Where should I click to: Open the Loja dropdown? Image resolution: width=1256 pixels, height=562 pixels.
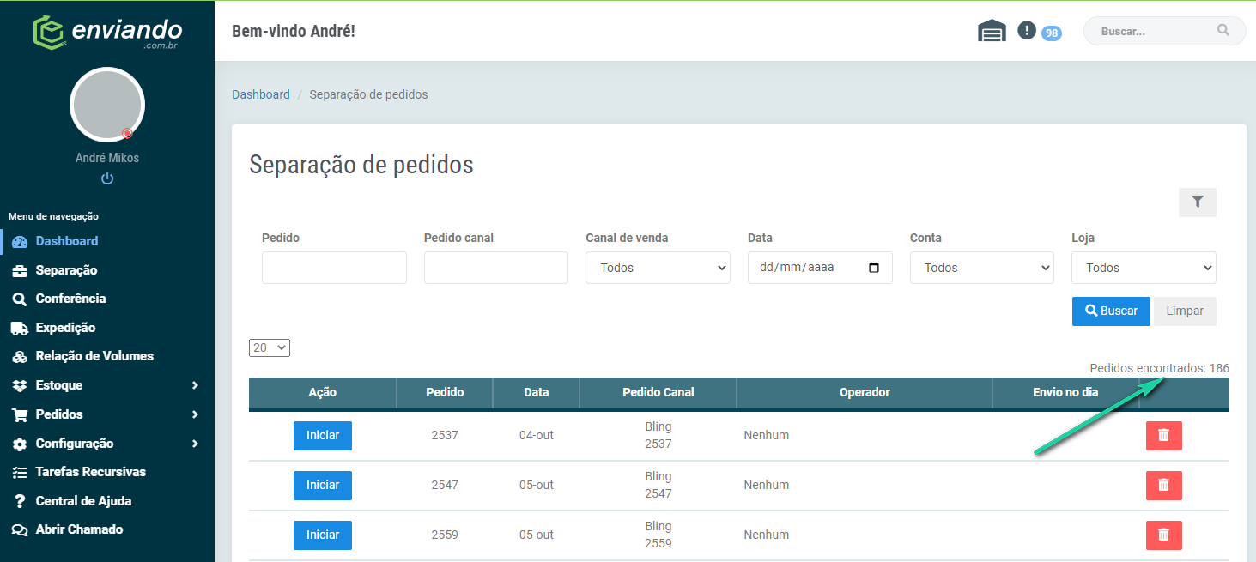(x=1144, y=268)
